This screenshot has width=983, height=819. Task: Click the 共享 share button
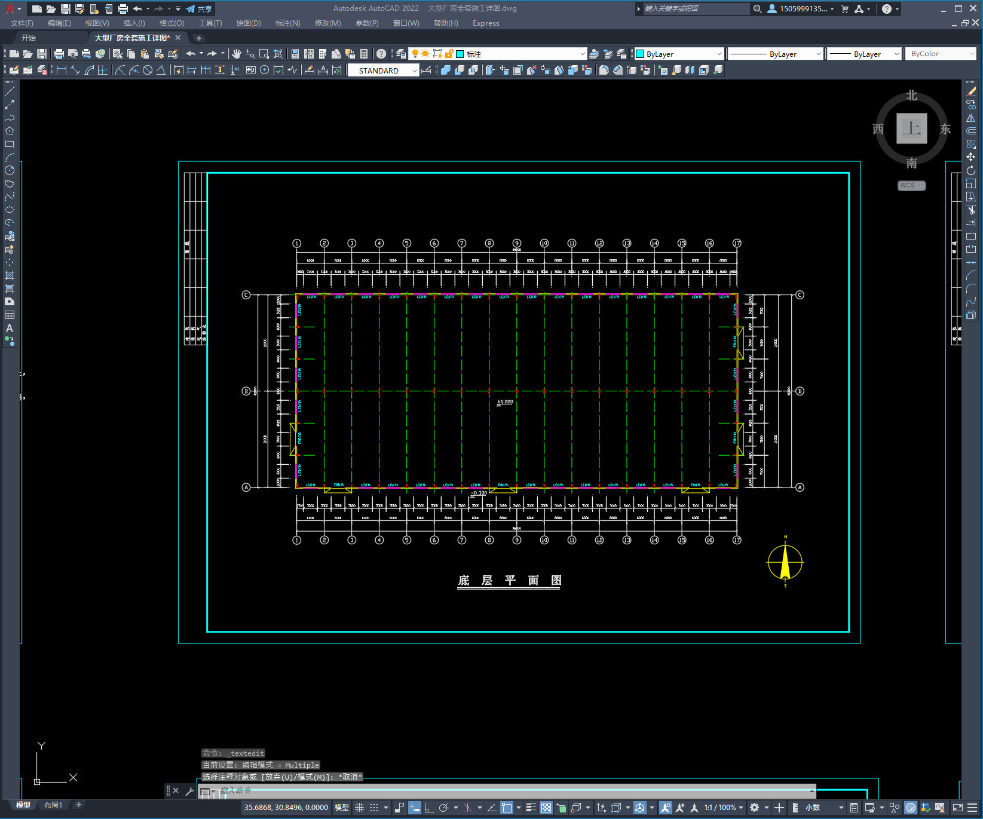[x=199, y=9]
